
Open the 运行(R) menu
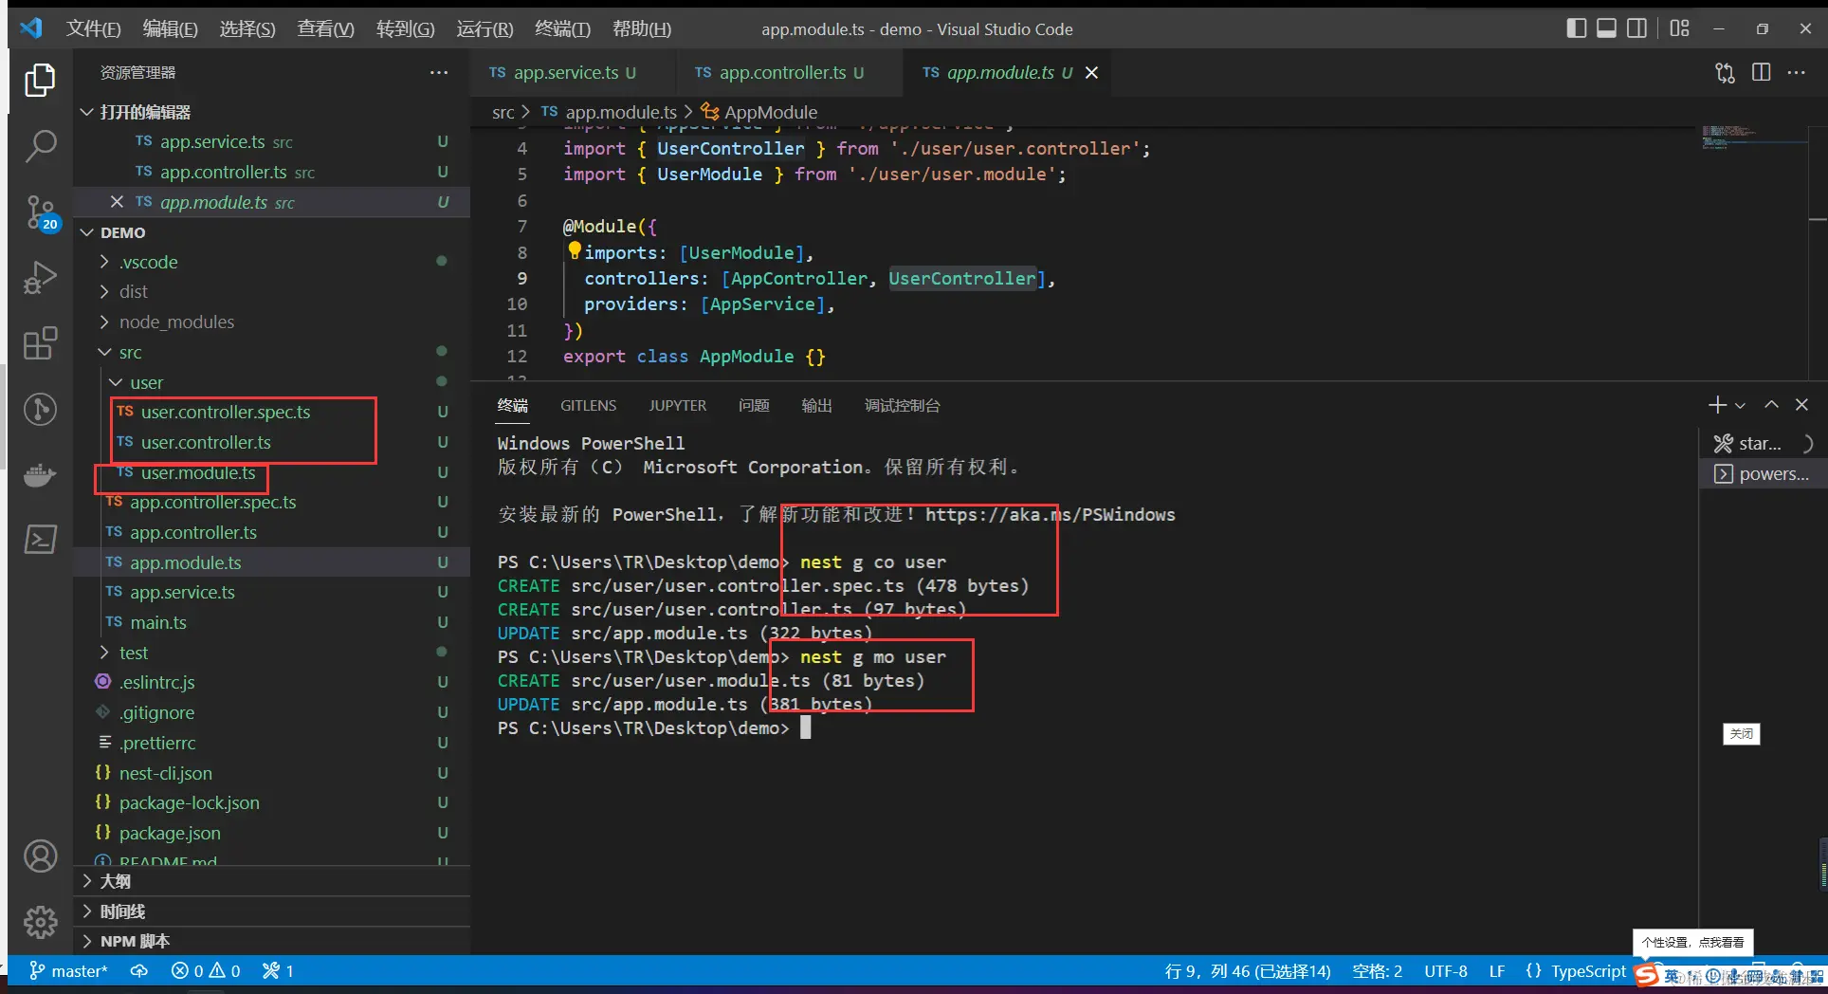tap(484, 28)
